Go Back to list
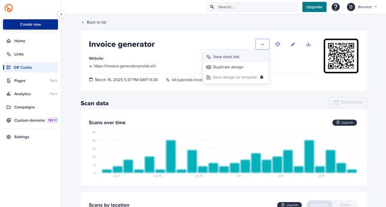Screen dimensions: 386x207 [x=94, y=22]
